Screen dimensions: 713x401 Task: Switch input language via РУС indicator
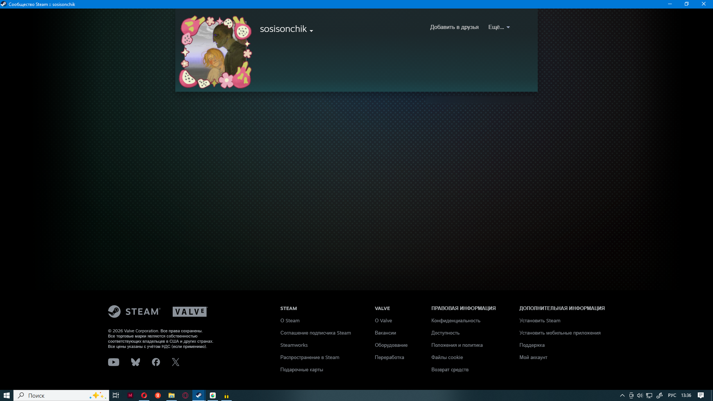pos(672,395)
